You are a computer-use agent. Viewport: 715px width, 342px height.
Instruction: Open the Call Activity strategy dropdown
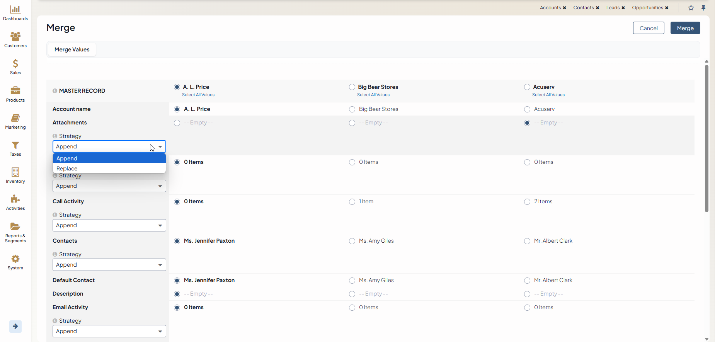tap(109, 225)
